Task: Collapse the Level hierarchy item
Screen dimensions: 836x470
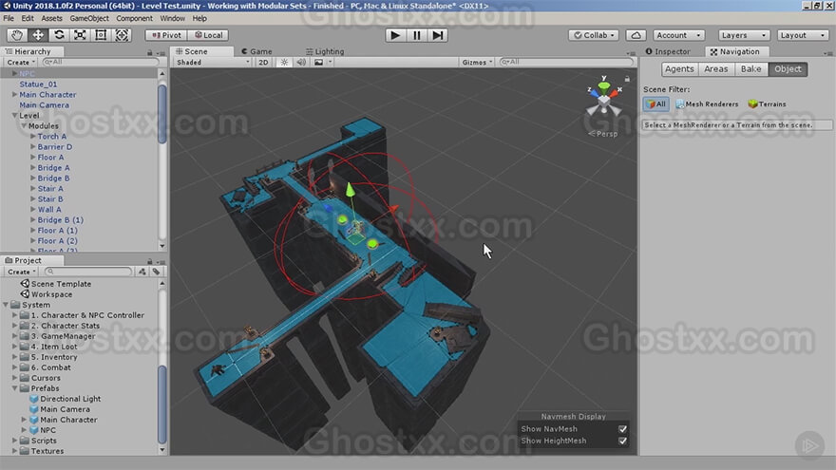Action: pos(14,116)
